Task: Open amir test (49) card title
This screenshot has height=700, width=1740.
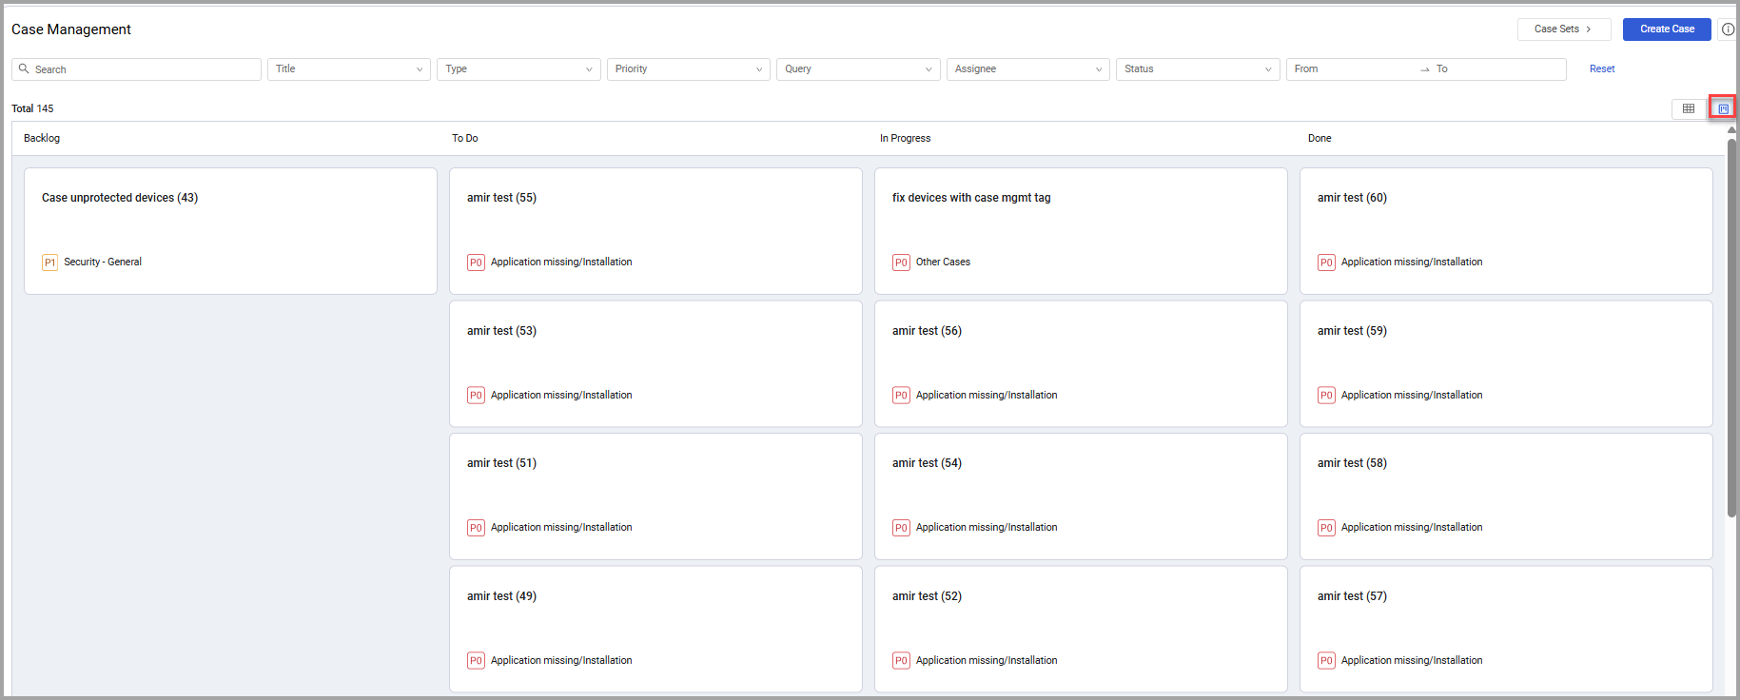Action: [x=501, y=596]
